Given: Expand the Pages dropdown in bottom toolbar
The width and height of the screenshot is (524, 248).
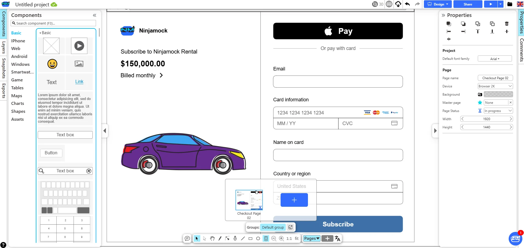Looking at the screenshot, I should (312, 238).
